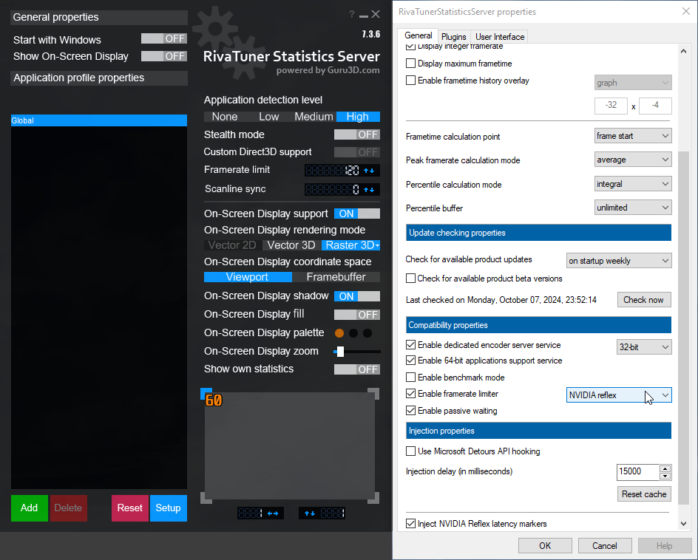Image resolution: width=698 pixels, height=560 pixels.
Task: Click the Reset button
Action: (x=130, y=508)
